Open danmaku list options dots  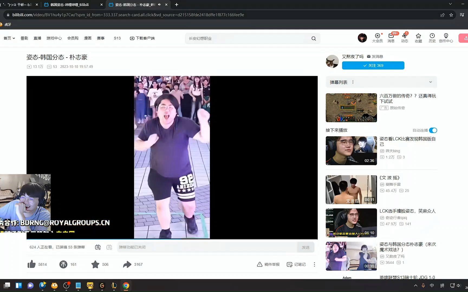pyautogui.click(x=353, y=82)
